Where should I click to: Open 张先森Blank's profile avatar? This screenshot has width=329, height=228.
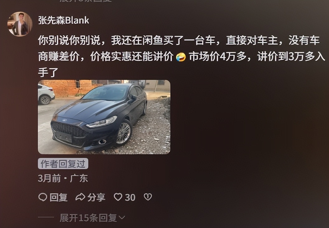click(20, 24)
